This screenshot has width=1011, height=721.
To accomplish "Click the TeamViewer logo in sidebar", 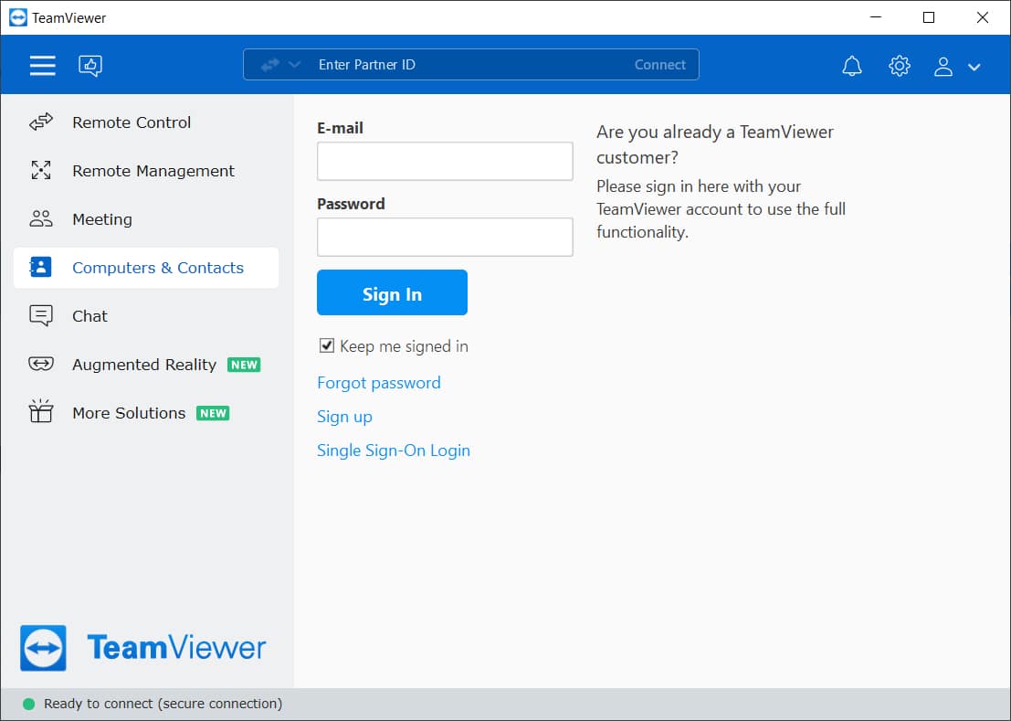I will pyautogui.click(x=143, y=648).
